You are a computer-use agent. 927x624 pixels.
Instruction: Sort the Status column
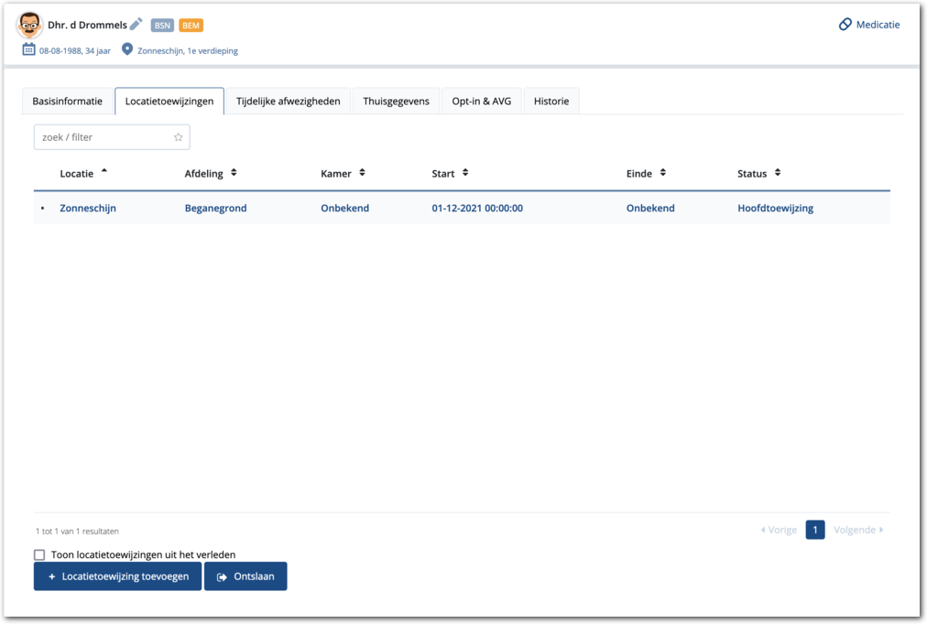point(778,173)
